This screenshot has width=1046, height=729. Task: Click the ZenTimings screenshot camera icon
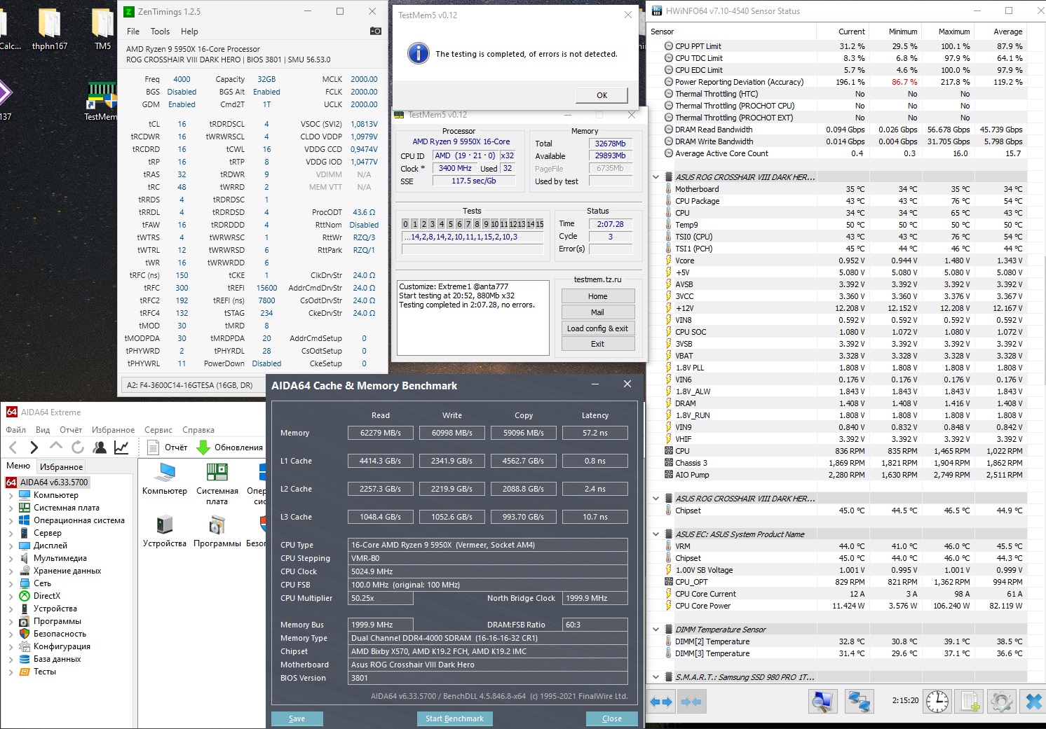tap(375, 31)
